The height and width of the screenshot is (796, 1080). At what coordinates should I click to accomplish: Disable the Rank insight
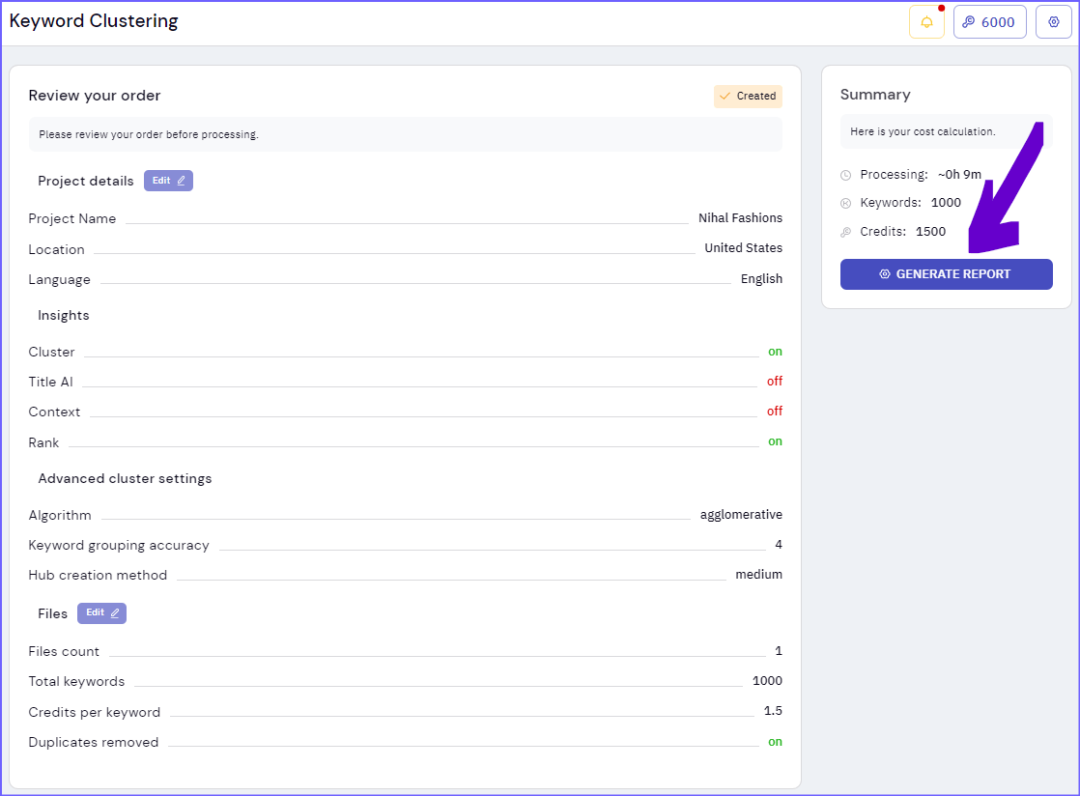pyautogui.click(x=775, y=441)
